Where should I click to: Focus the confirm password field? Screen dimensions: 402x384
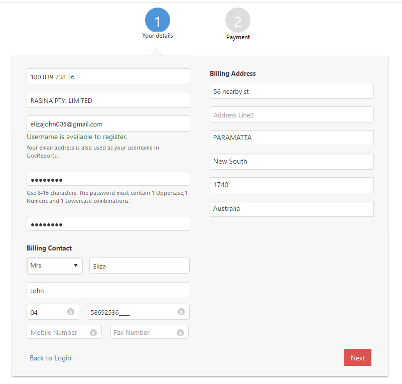[x=108, y=224]
